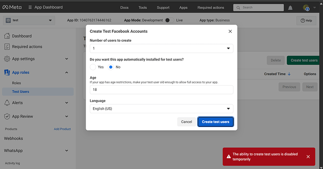Click the Required actions checklist icon

pos(7,46)
